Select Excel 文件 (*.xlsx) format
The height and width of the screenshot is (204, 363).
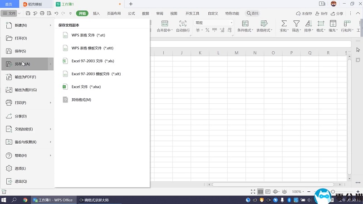coord(86,87)
